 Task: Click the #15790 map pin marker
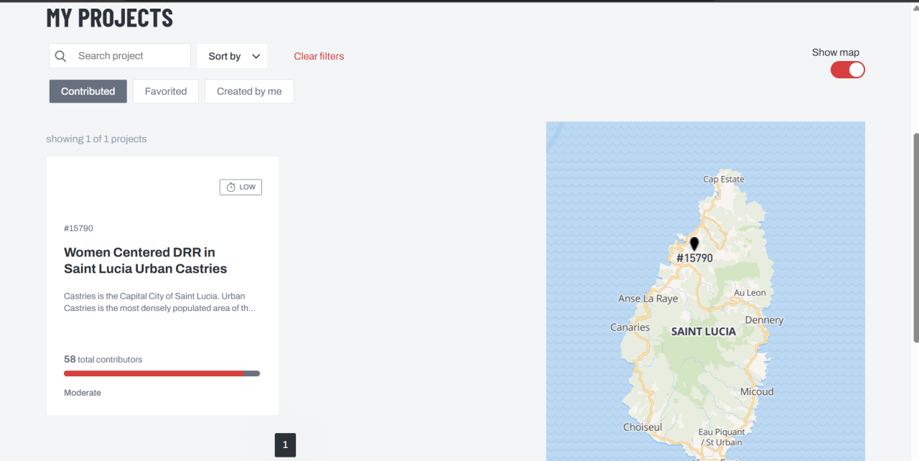click(694, 244)
